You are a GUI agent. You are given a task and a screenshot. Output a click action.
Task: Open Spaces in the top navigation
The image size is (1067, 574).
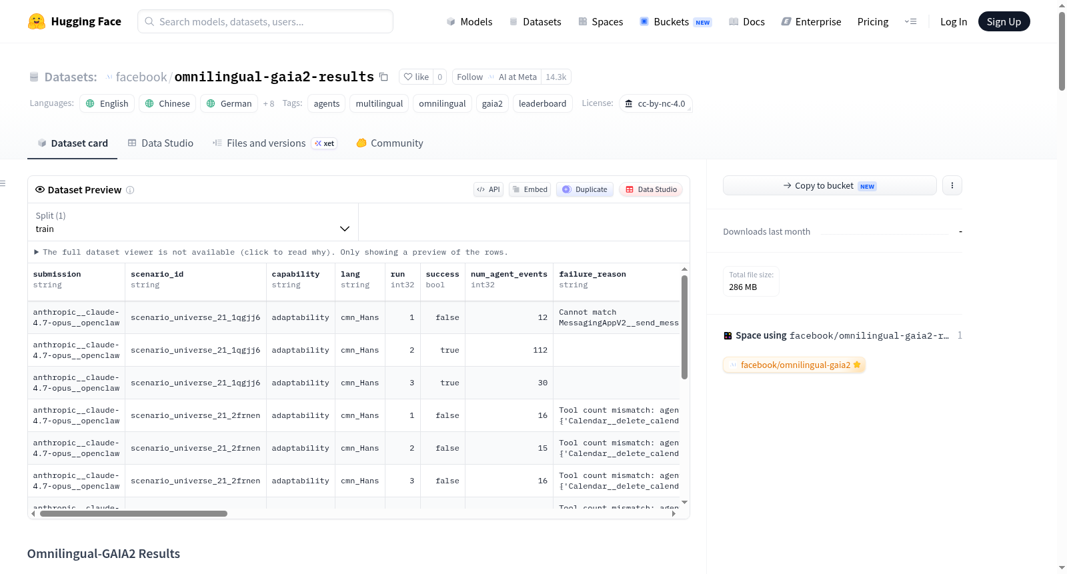(x=601, y=21)
